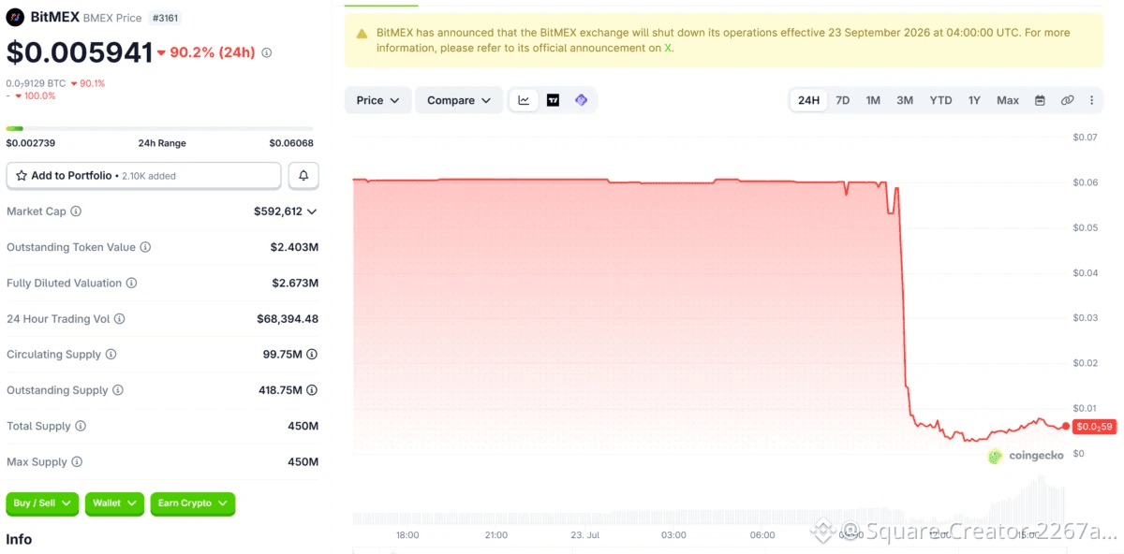
Task: Select the Max time range tab
Action: point(1008,100)
